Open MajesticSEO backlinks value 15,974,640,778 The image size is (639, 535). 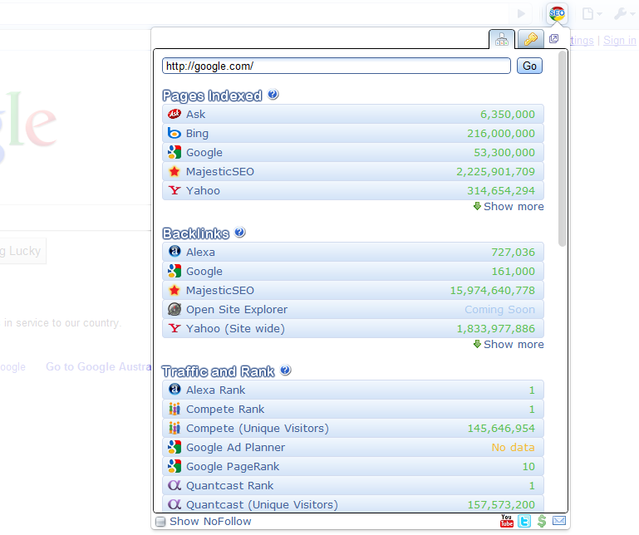click(x=492, y=291)
